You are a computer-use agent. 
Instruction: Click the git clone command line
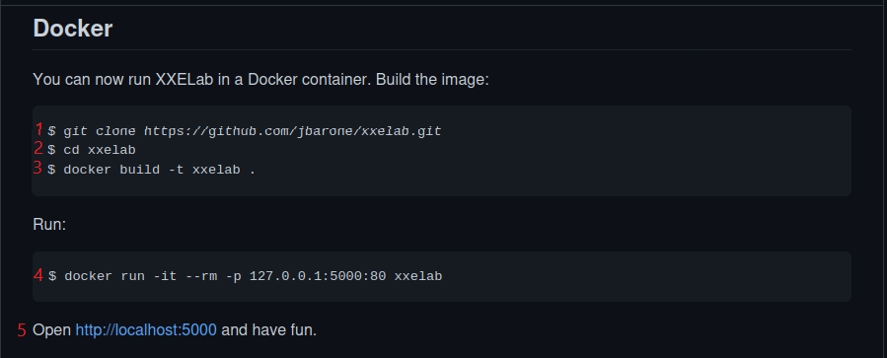click(245, 131)
